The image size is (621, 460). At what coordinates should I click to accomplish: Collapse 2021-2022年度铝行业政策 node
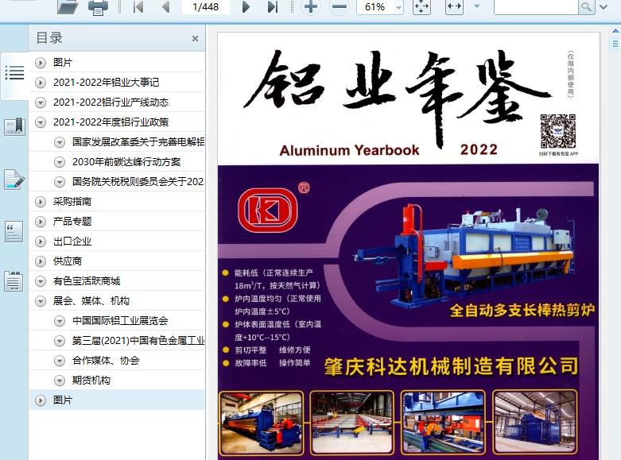(41, 122)
